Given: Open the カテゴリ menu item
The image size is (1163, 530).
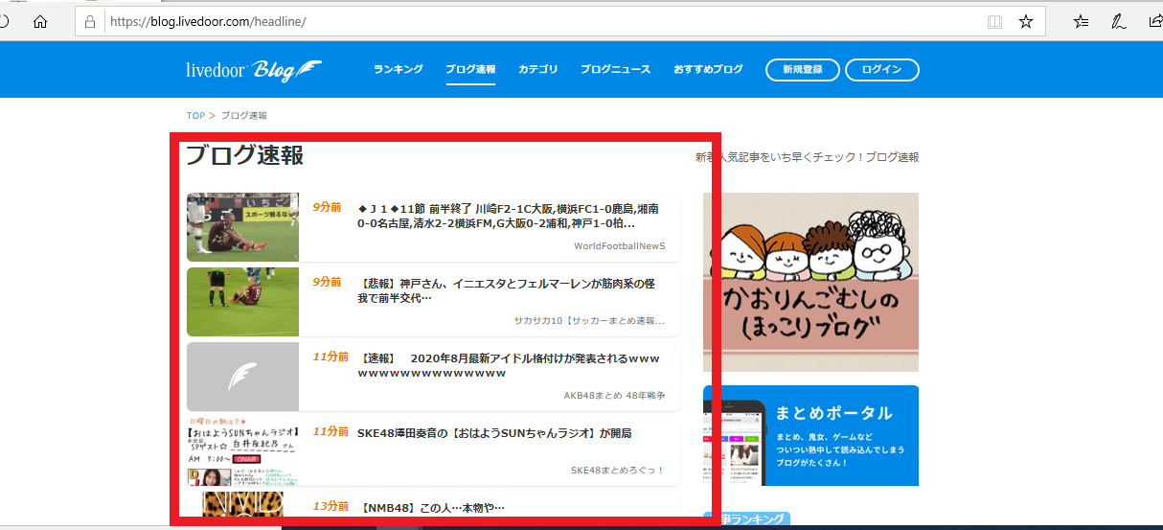Looking at the screenshot, I should 538,69.
